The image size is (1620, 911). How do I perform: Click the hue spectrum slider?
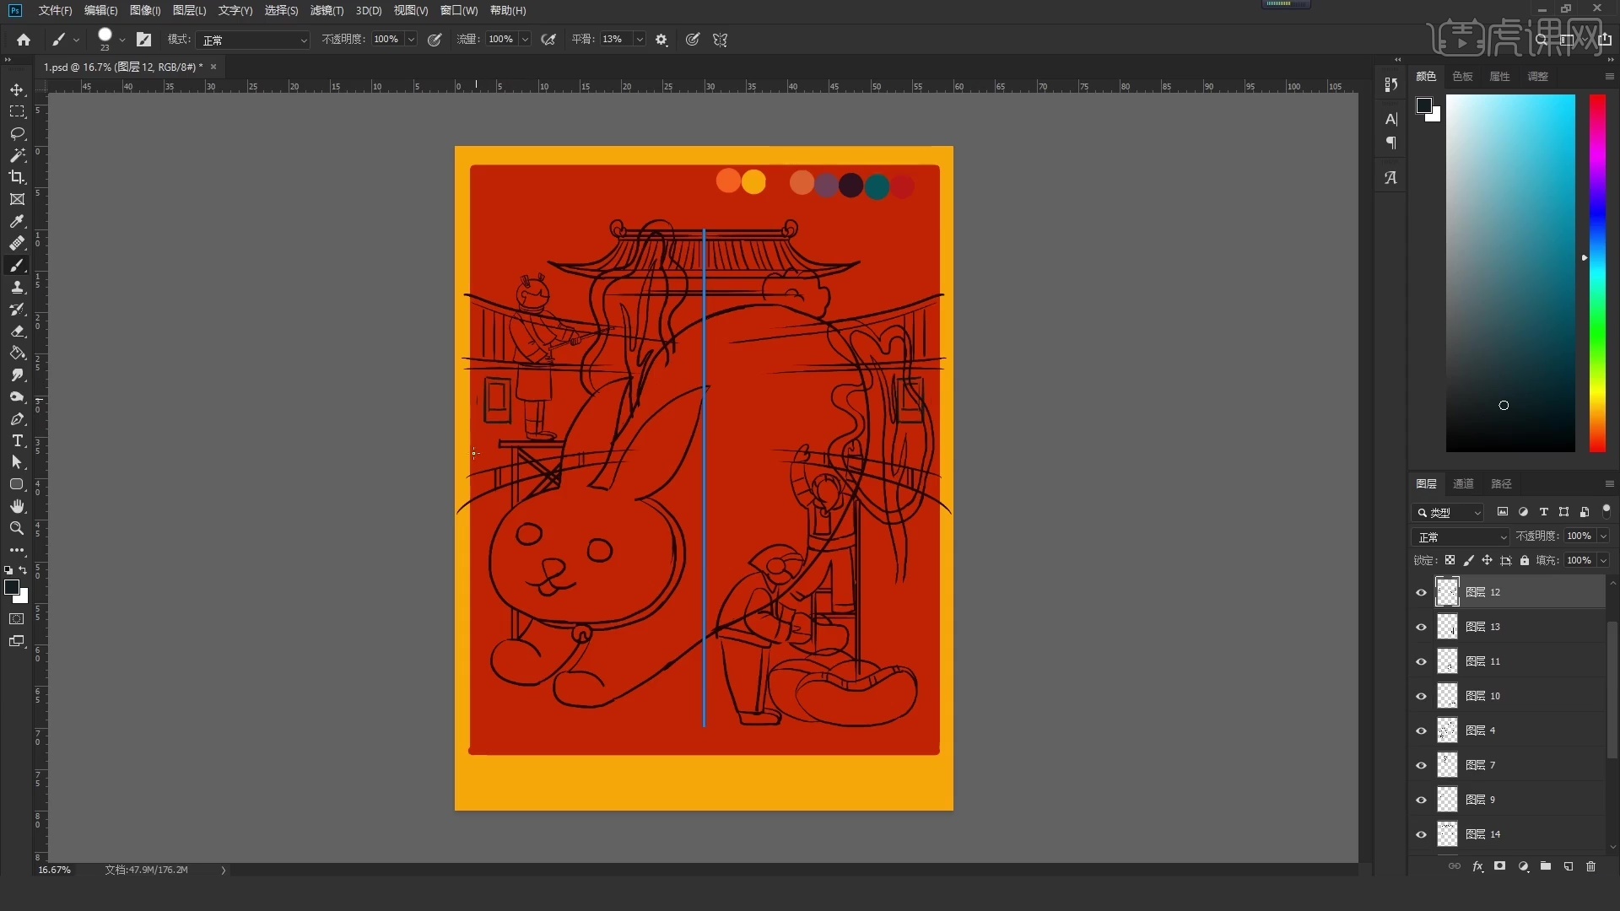click(1597, 273)
